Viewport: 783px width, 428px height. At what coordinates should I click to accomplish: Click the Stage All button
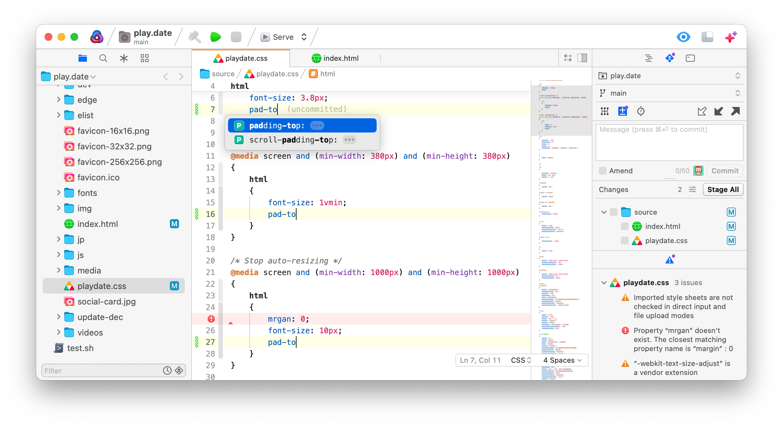point(723,189)
